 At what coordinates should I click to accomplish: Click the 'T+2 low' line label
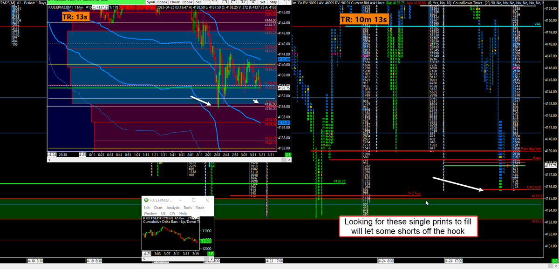point(414,193)
